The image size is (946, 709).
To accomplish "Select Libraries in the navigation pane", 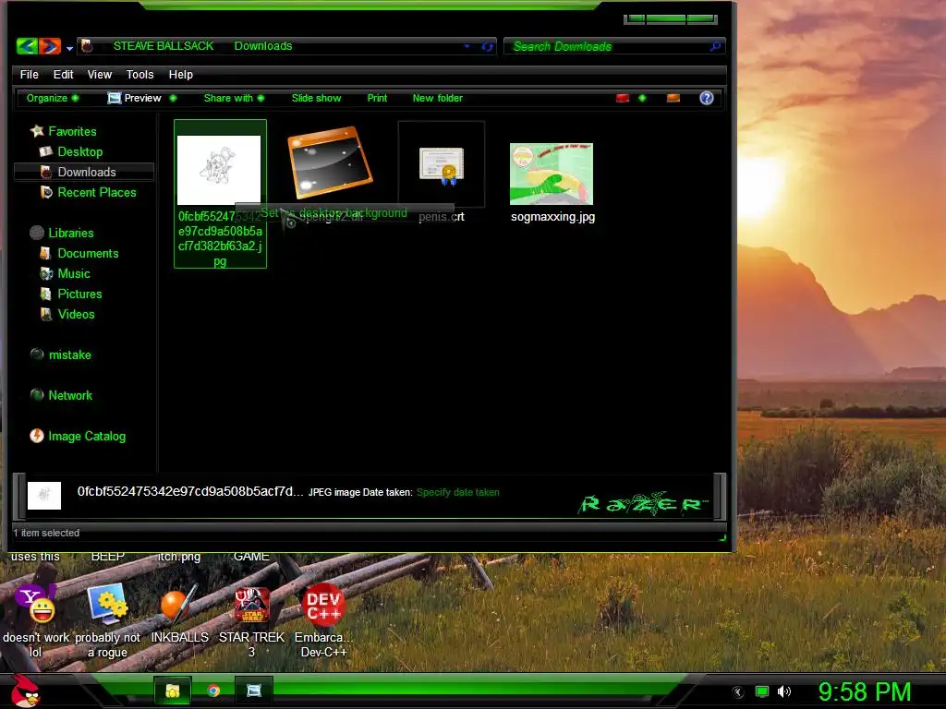I will pos(71,233).
